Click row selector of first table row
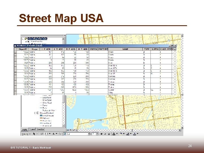This screenshot has width=204, height=153. coord(15,52)
